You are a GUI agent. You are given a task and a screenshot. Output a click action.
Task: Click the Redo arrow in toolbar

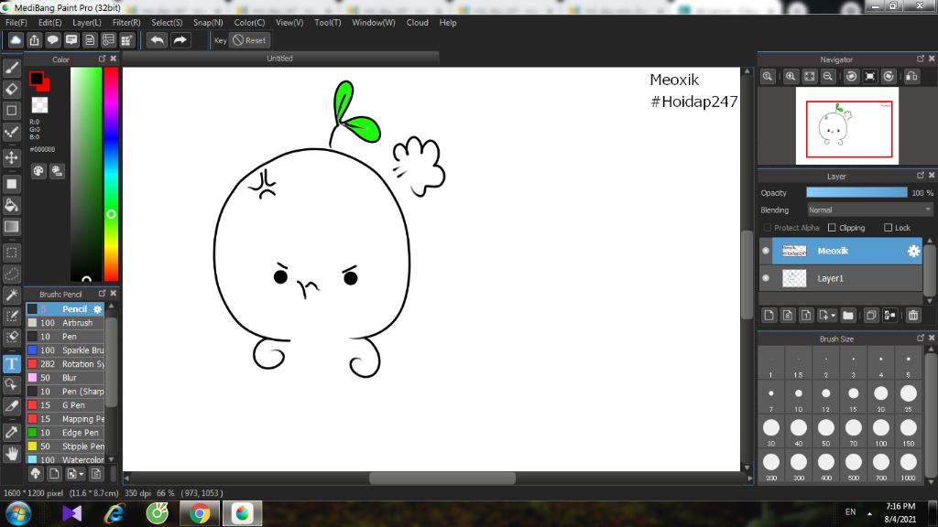[180, 40]
